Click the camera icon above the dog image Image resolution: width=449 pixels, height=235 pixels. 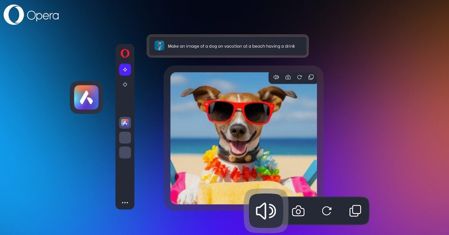click(x=288, y=77)
